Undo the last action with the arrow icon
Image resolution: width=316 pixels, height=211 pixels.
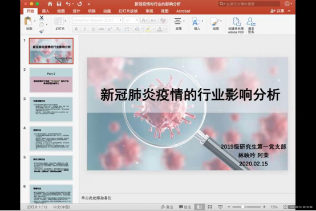point(68,4)
